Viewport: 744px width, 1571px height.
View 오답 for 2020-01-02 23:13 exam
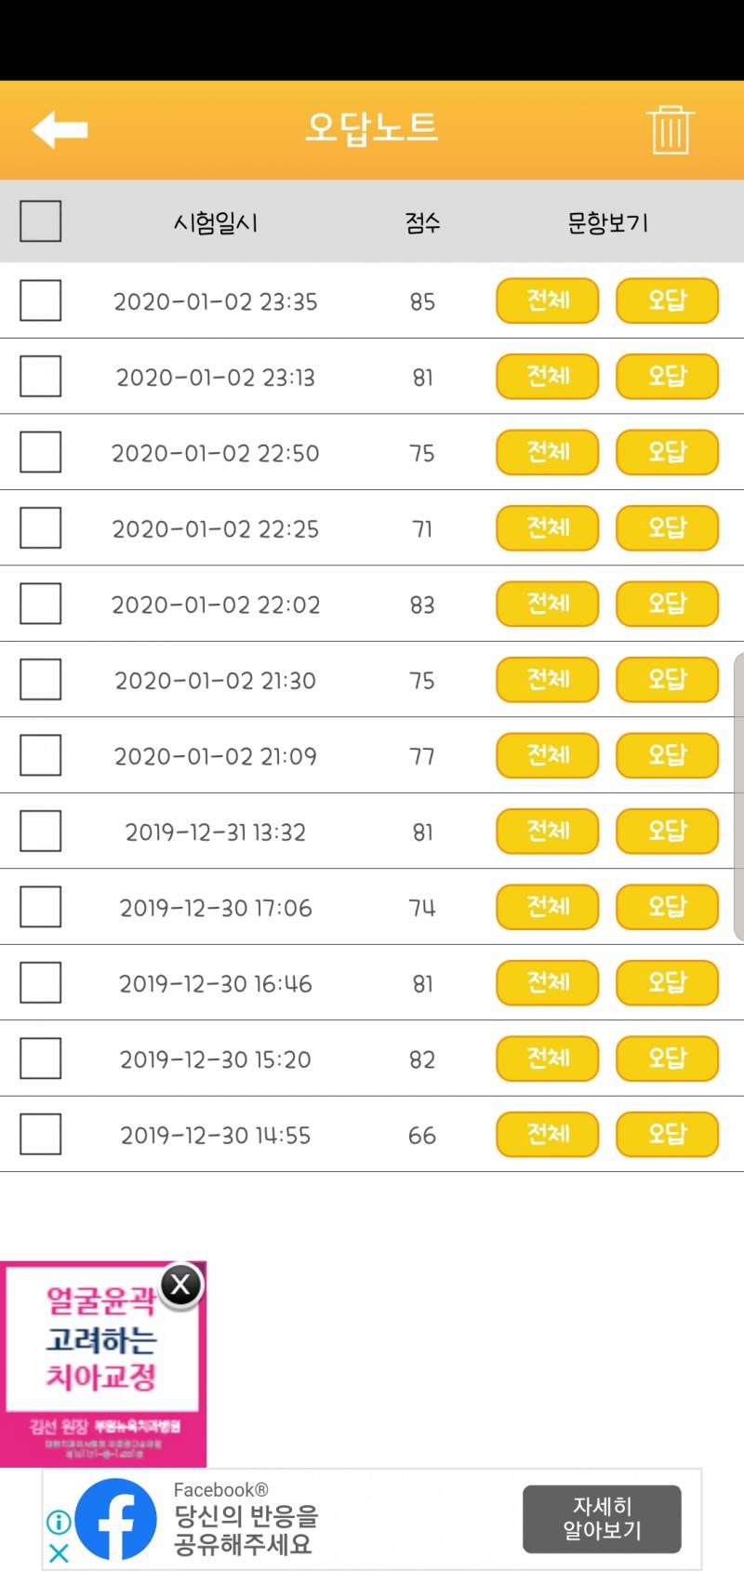[667, 377]
